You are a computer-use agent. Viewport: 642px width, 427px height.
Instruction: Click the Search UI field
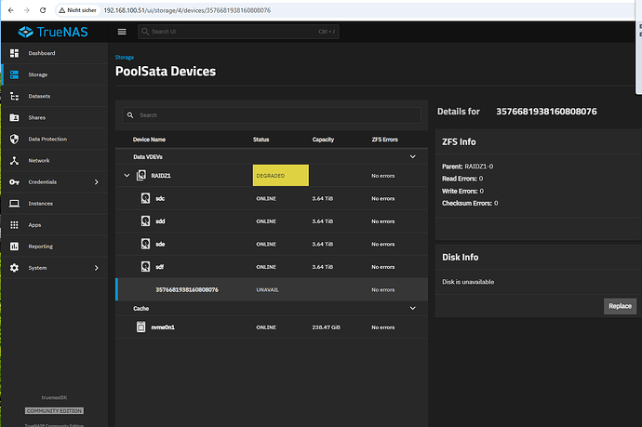(238, 32)
